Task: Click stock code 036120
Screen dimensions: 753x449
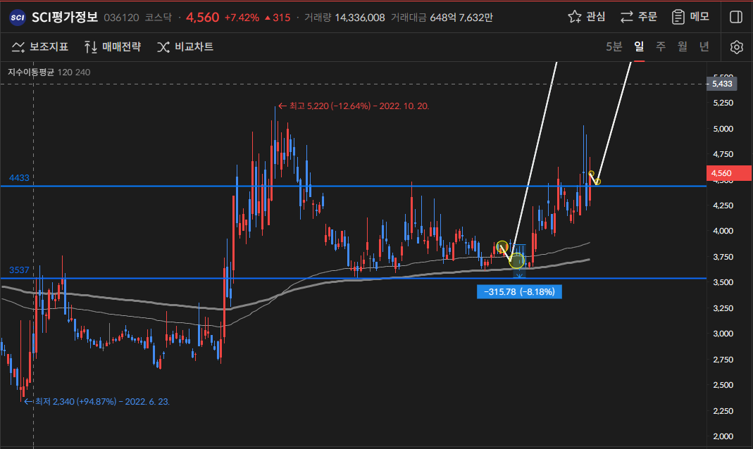Action: [121, 18]
